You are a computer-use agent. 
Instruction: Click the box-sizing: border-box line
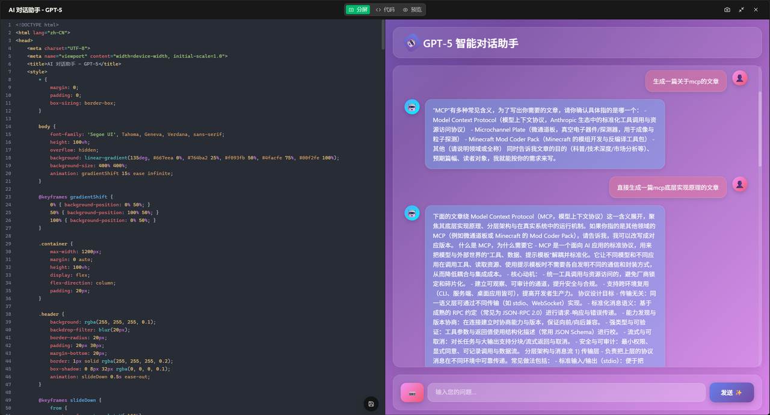[x=82, y=103]
